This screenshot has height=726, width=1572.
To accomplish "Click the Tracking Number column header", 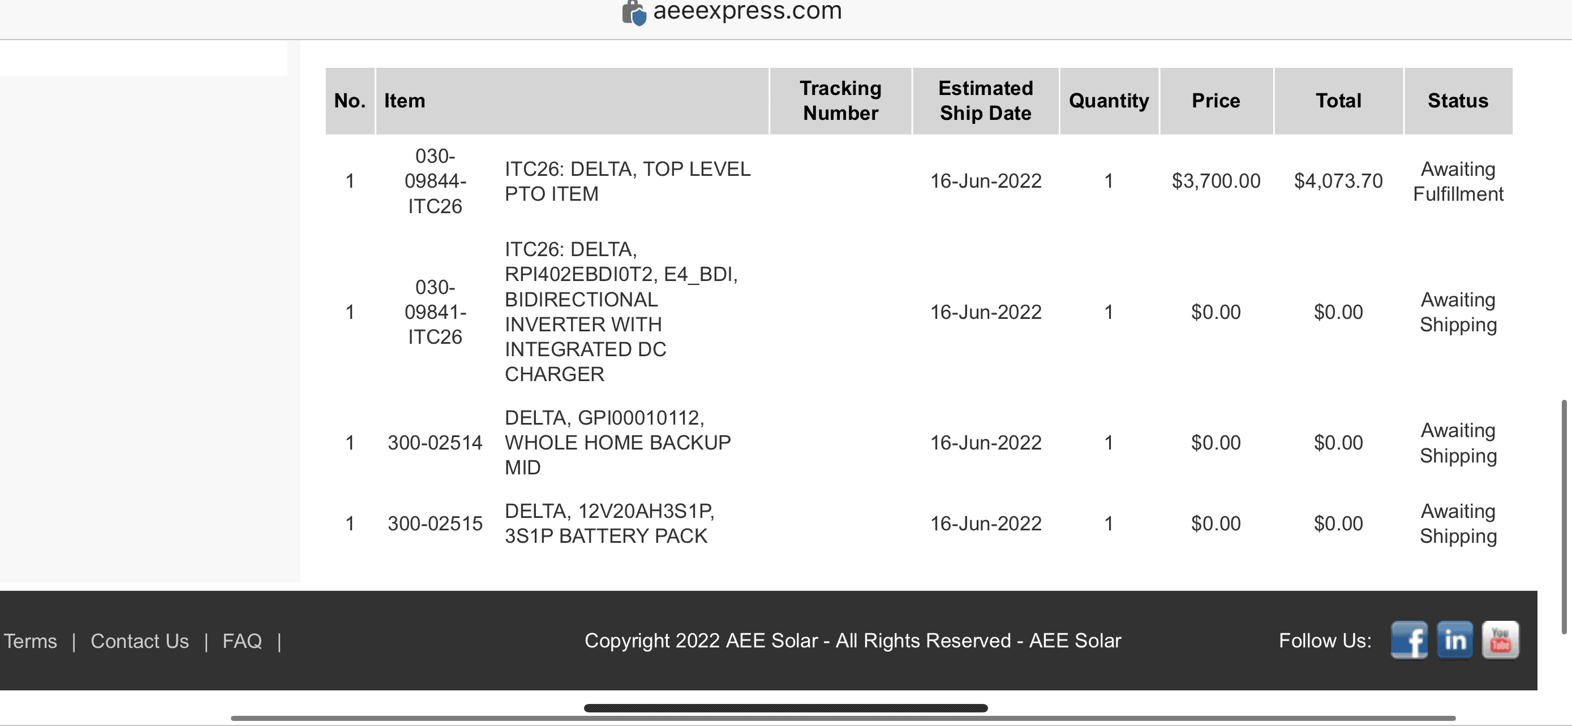I will tap(840, 101).
